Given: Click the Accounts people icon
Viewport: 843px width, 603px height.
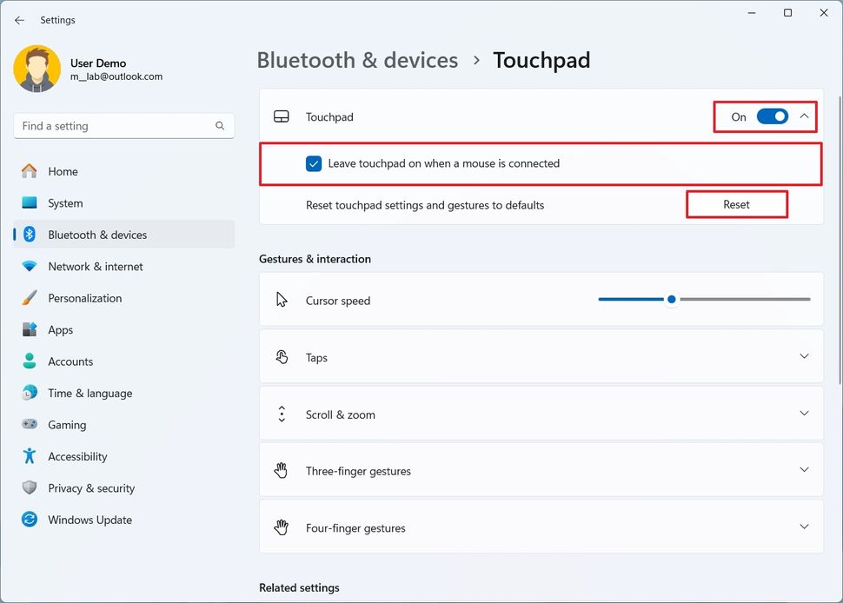Looking at the screenshot, I should (x=29, y=361).
